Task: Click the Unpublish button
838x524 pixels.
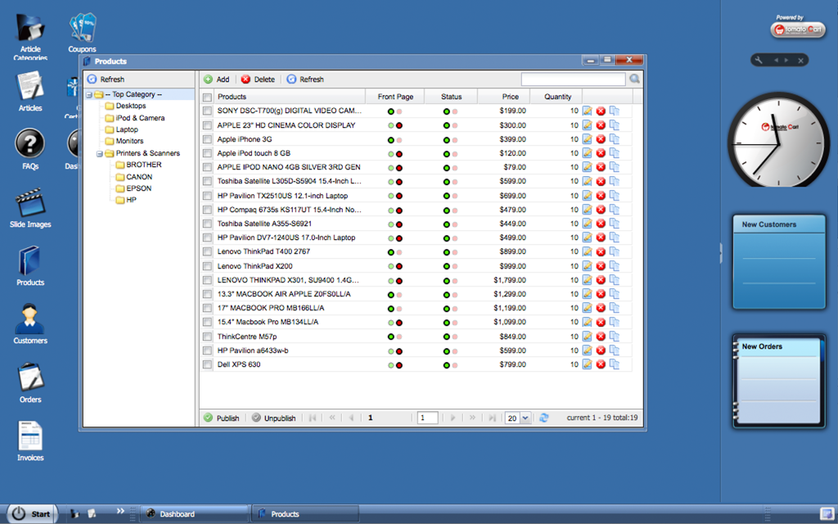Action: tap(273, 418)
